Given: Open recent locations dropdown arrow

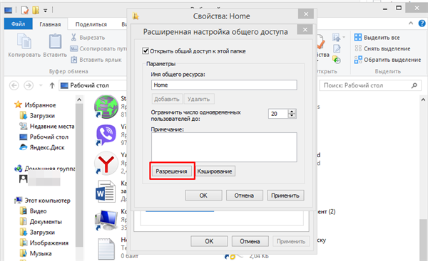Looking at the screenshot, I should click(x=41, y=85).
